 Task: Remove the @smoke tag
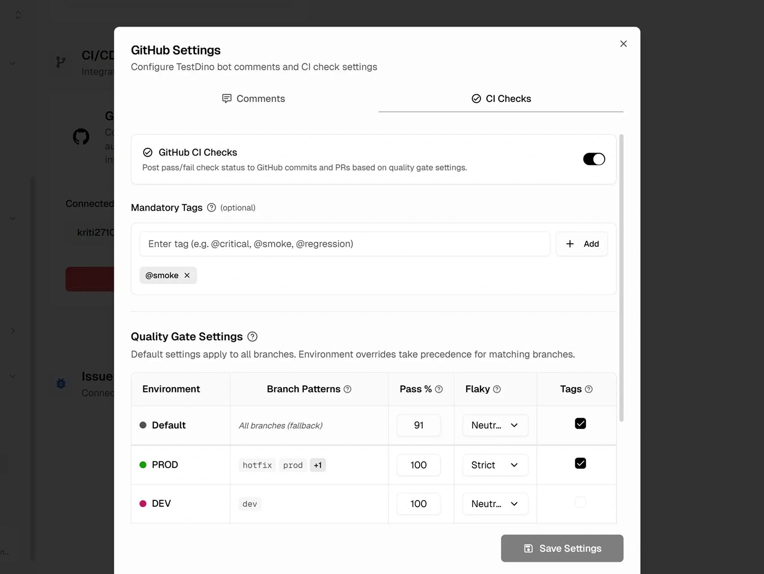tap(187, 275)
